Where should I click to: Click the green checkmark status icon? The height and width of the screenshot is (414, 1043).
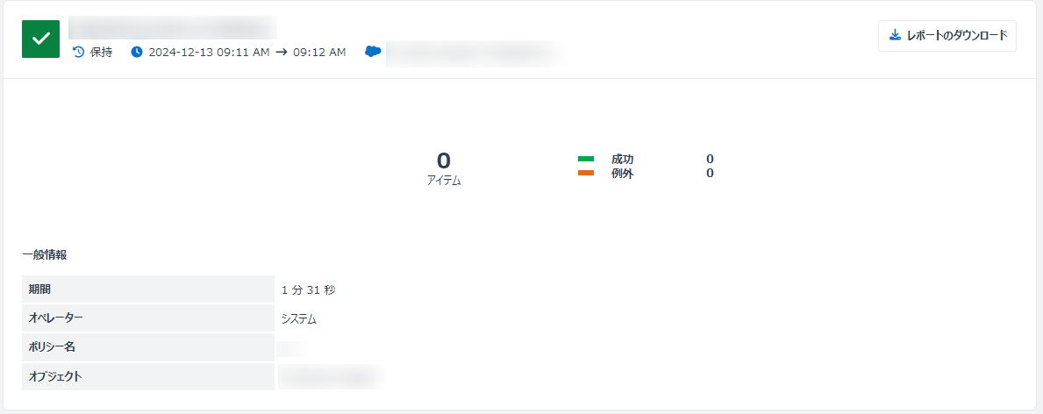coord(40,39)
